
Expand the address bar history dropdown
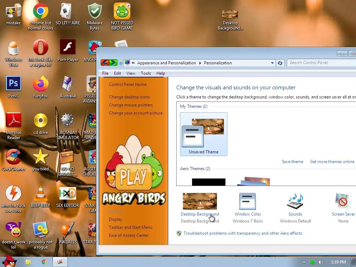272,63
